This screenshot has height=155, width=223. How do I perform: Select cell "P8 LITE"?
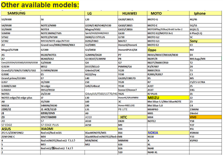(133, 110)
